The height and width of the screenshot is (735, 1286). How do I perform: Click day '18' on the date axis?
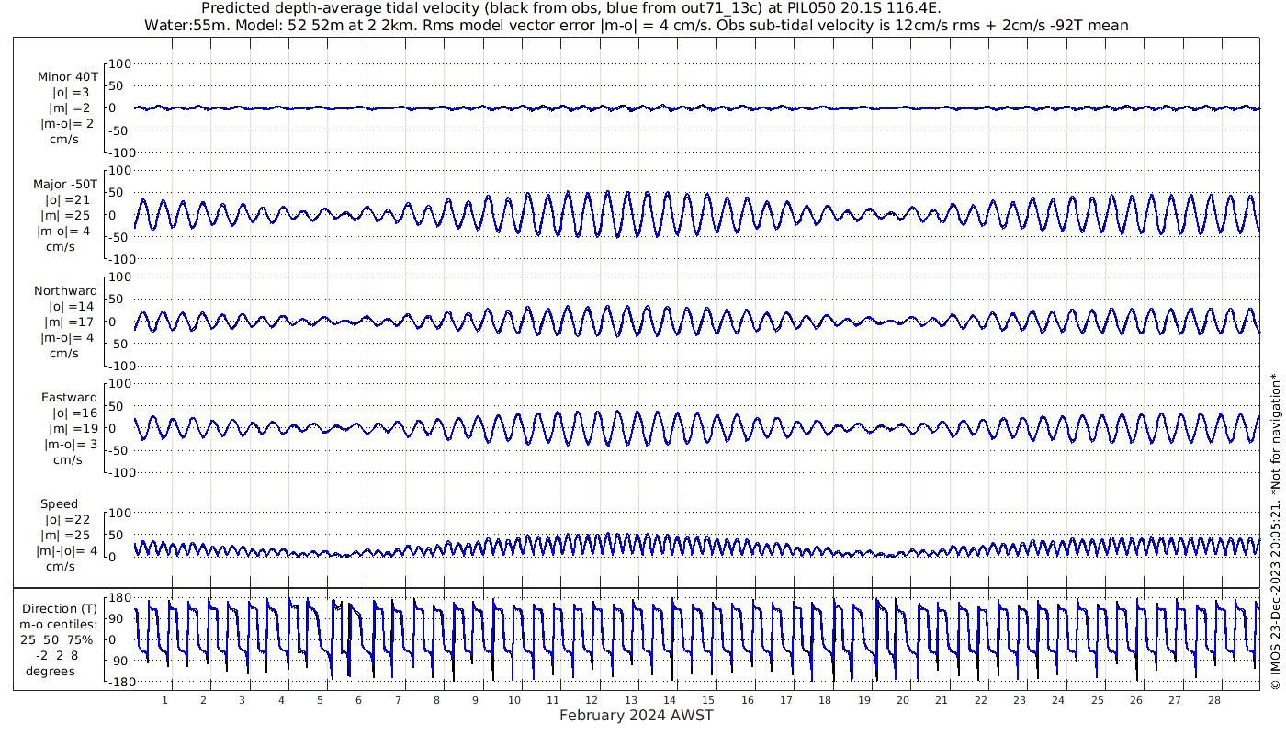(x=825, y=700)
